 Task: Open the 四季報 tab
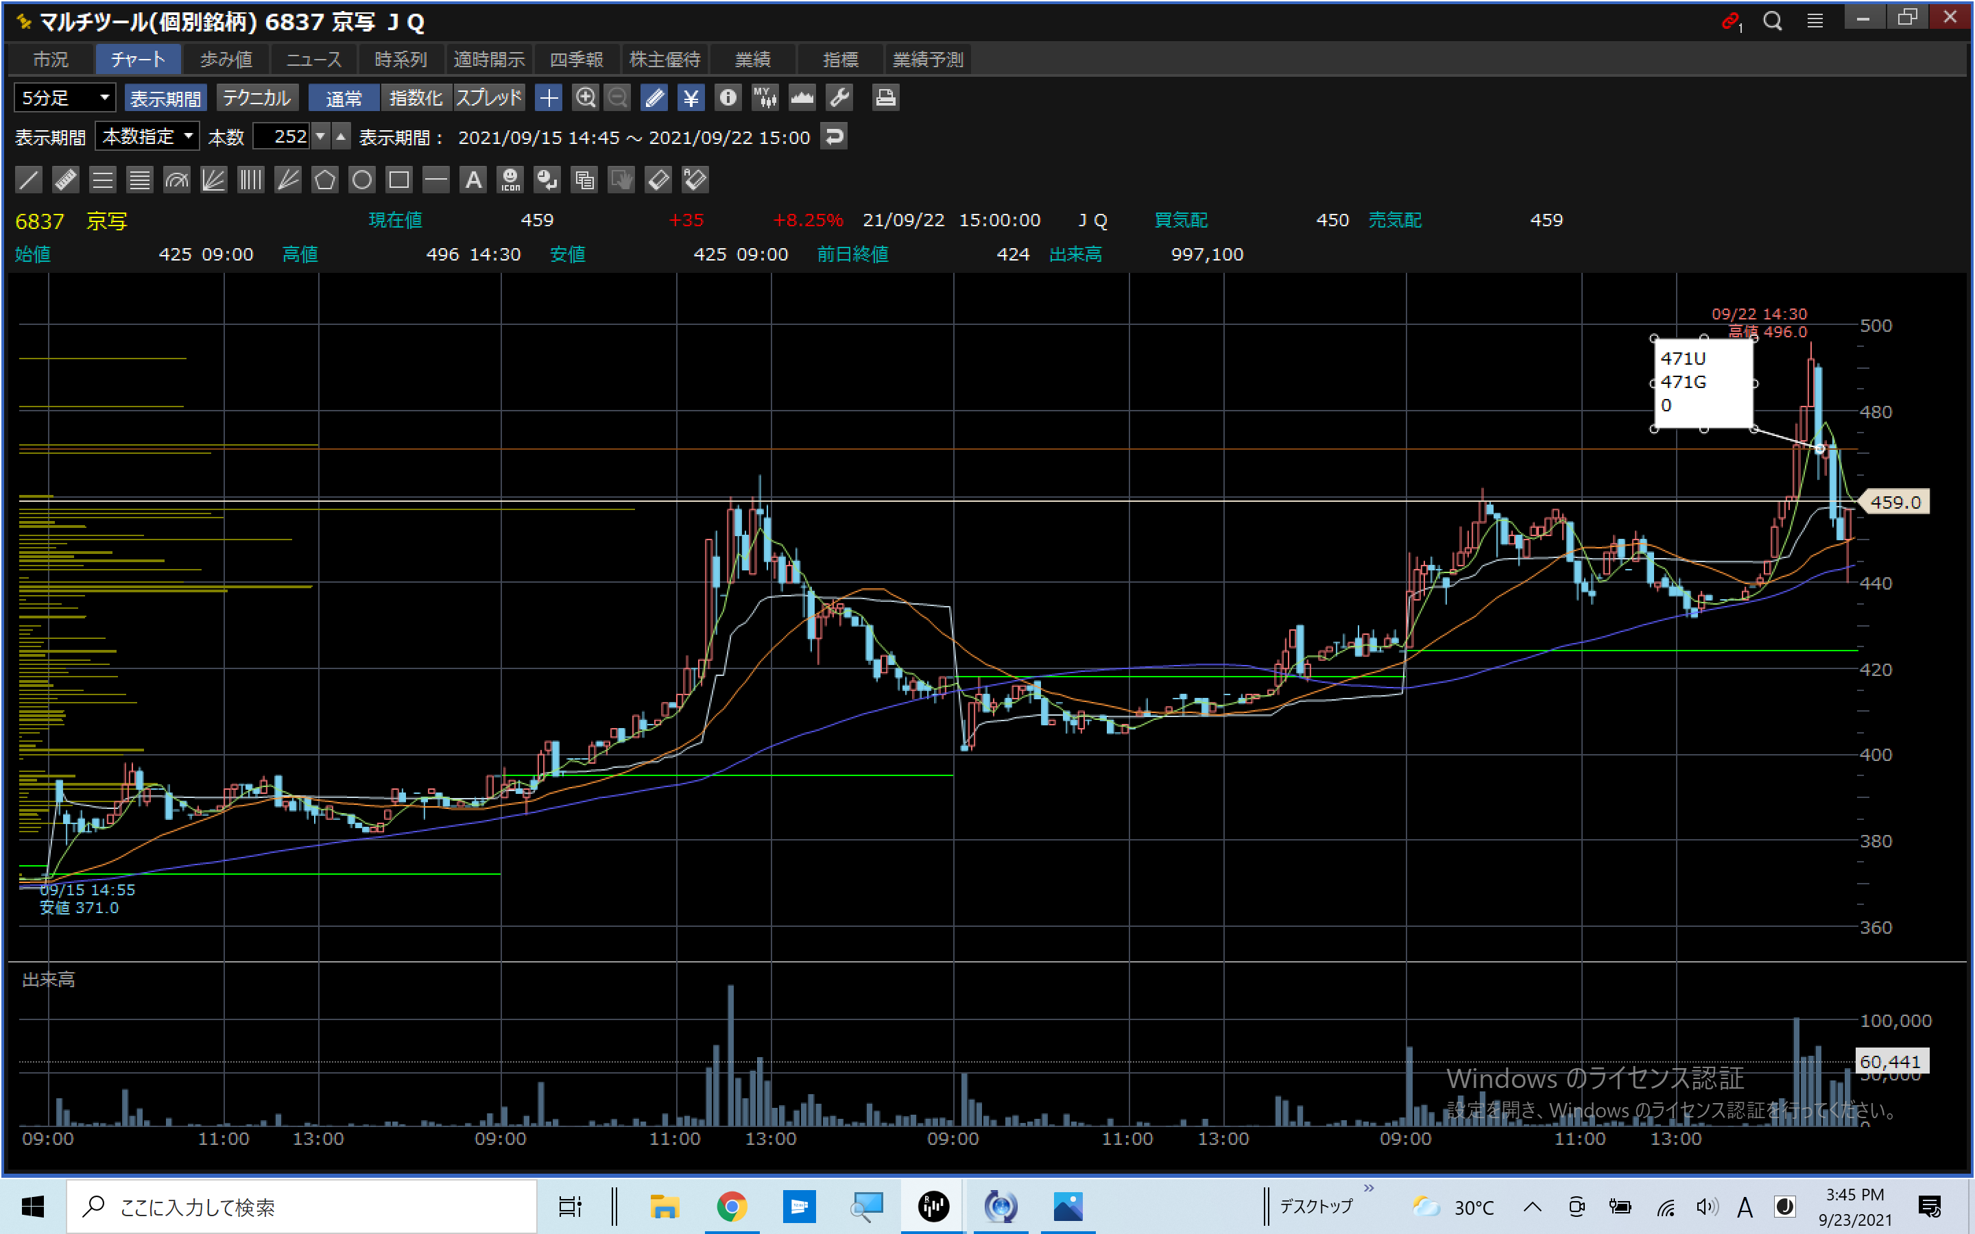(576, 60)
